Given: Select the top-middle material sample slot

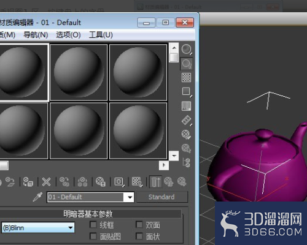Looking at the screenshot, I should coord(79,72).
